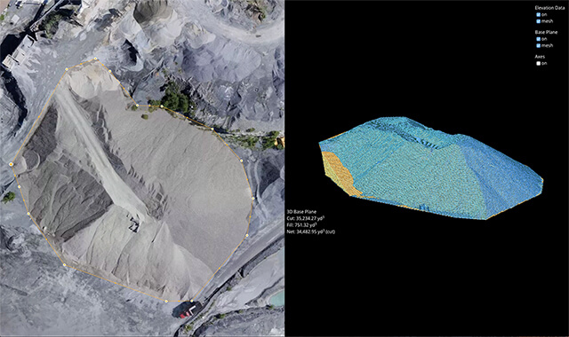Click the Net volume result line
This screenshot has width=569, height=337.
coord(310,231)
